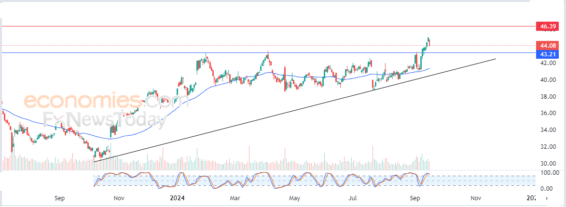Select the red horizontal resistance line

(x=268, y=26)
